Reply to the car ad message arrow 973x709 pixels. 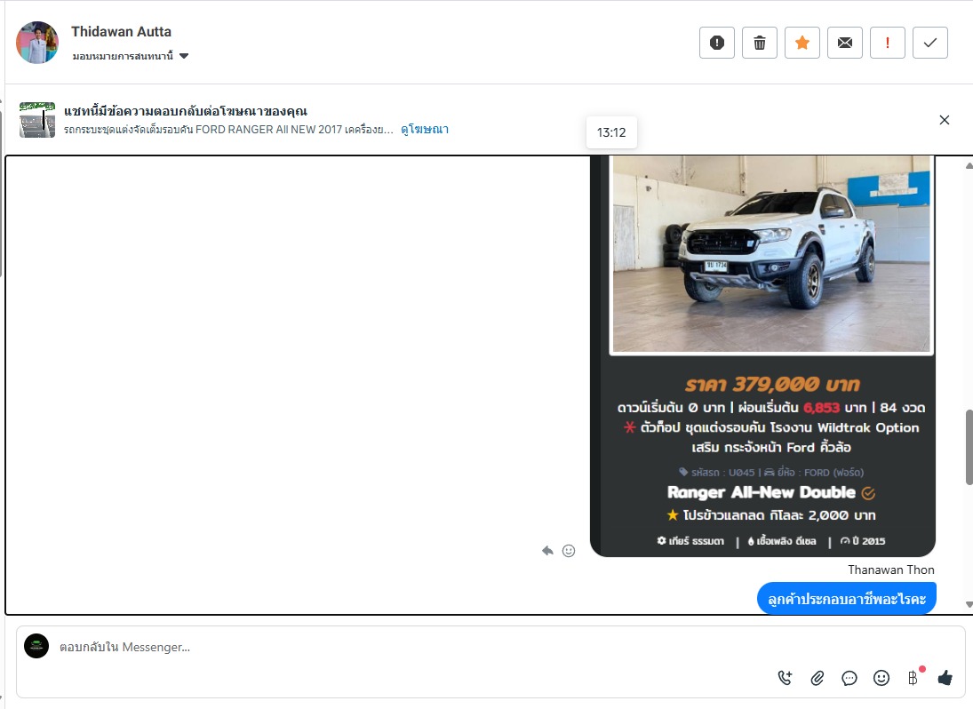547,551
